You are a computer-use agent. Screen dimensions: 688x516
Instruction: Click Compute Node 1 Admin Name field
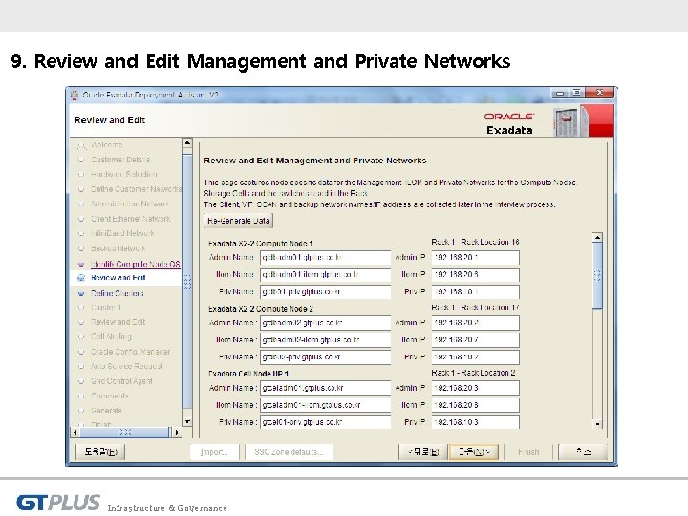[x=325, y=258]
